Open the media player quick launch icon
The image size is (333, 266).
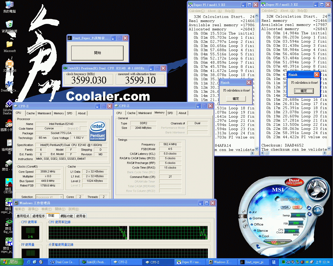pos(41,262)
